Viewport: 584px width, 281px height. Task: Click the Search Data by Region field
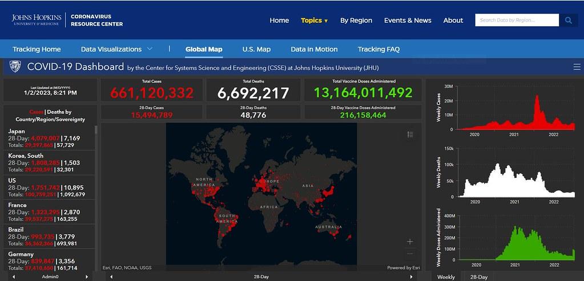(516, 20)
